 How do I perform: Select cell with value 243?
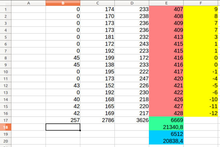pyautogui.click(x=132, y=44)
